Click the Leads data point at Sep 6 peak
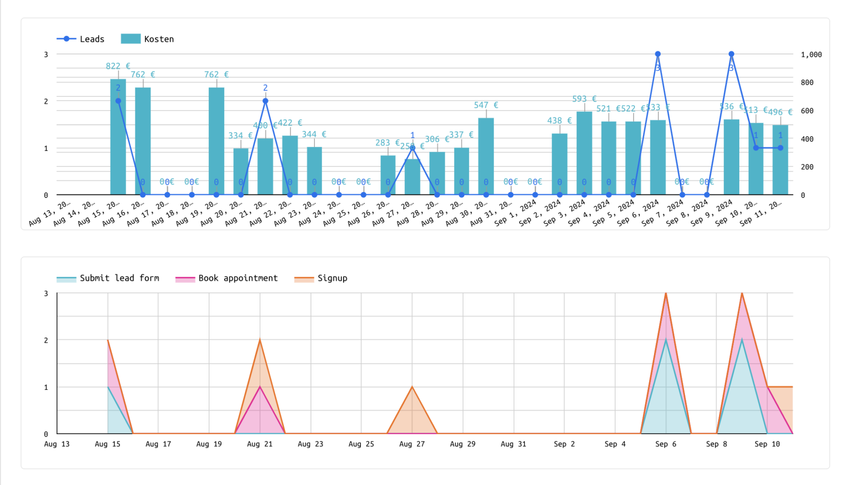849x485 pixels. (657, 54)
